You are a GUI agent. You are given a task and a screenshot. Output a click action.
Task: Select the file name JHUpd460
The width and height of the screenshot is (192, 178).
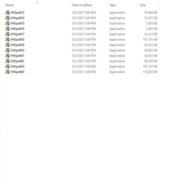coord(17,50)
